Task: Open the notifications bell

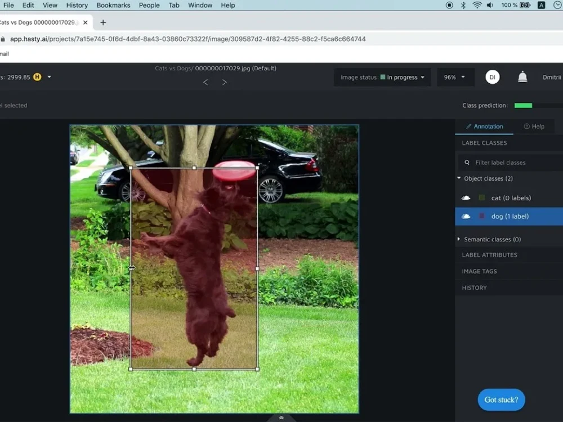Action: coord(522,77)
